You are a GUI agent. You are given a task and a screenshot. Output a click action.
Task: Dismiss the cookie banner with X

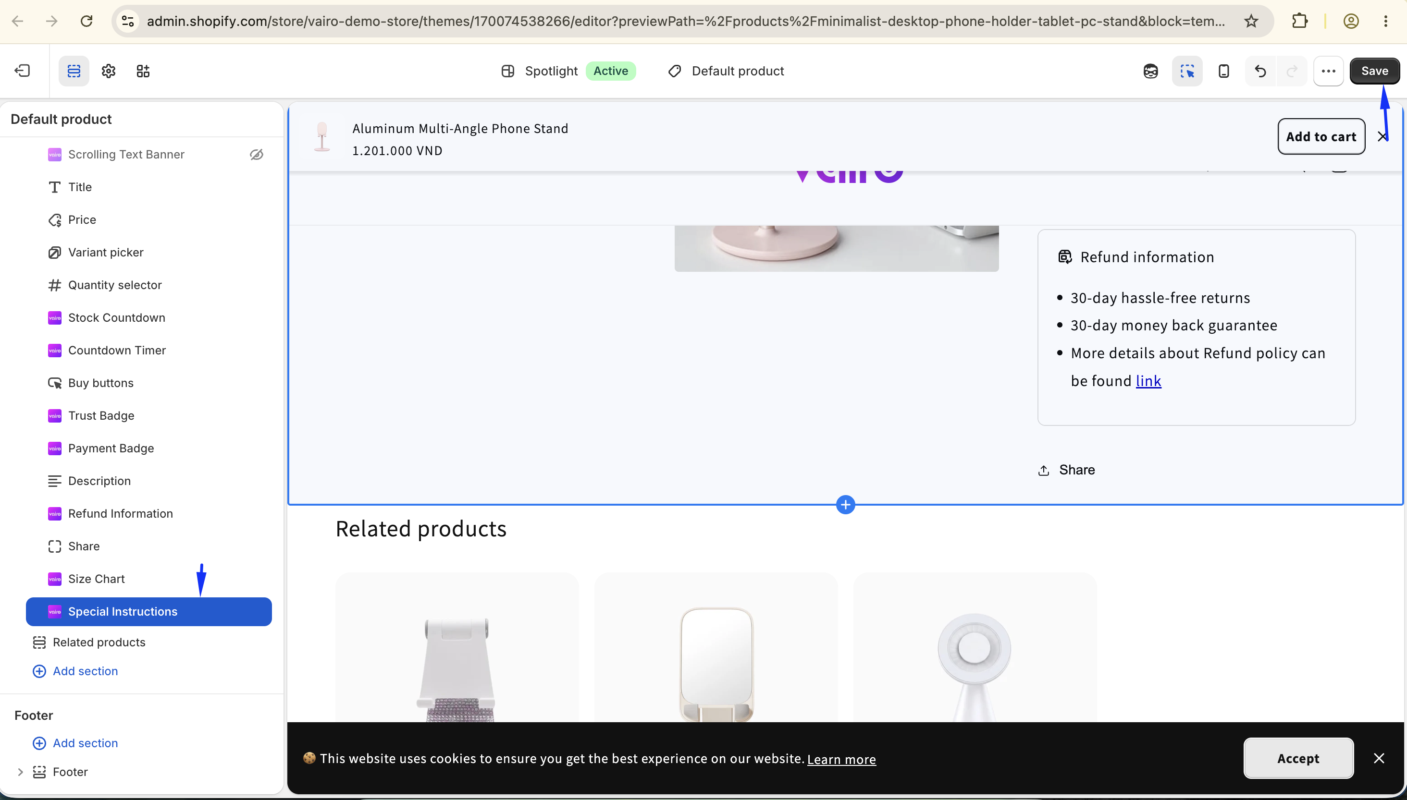tap(1379, 758)
